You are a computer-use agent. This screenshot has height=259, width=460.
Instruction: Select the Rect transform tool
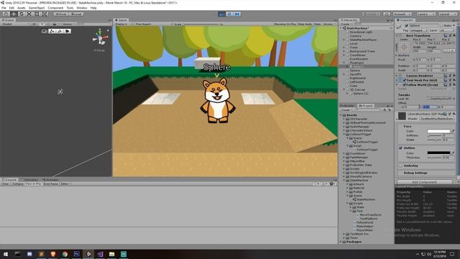[37, 14]
